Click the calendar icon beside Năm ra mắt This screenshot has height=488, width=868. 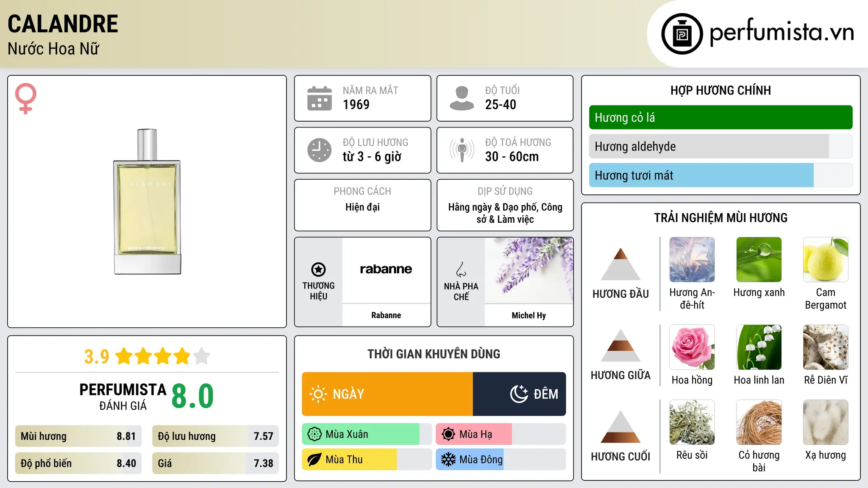[x=320, y=98]
